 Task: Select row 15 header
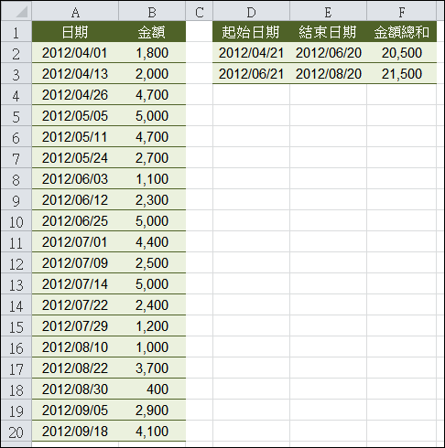16,326
